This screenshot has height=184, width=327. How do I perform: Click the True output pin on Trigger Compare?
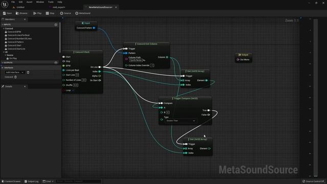(209, 110)
